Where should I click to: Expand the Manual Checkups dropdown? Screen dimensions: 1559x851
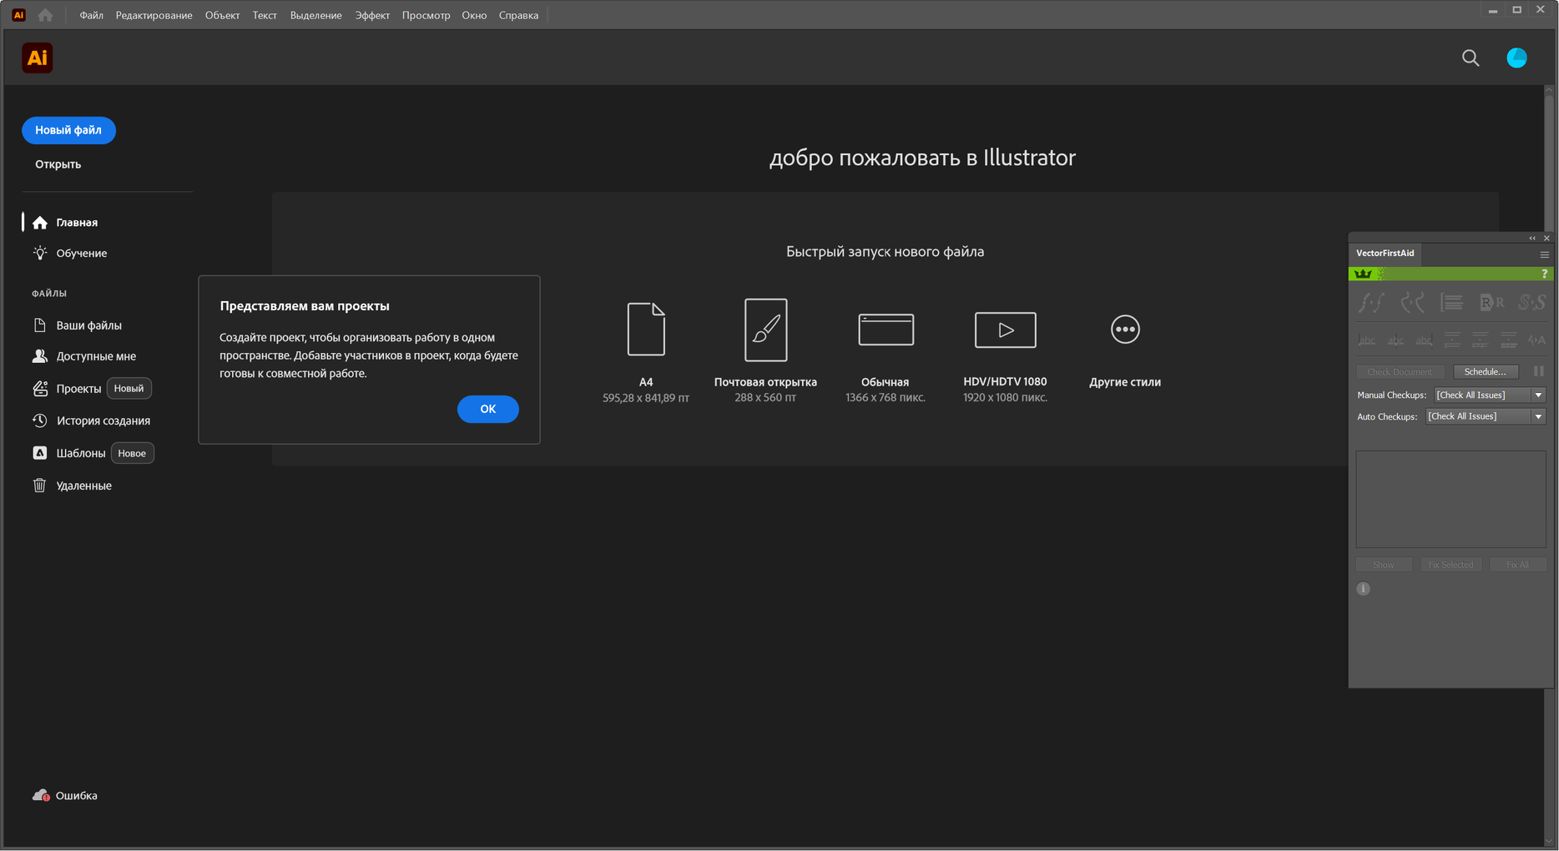[x=1538, y=395]
